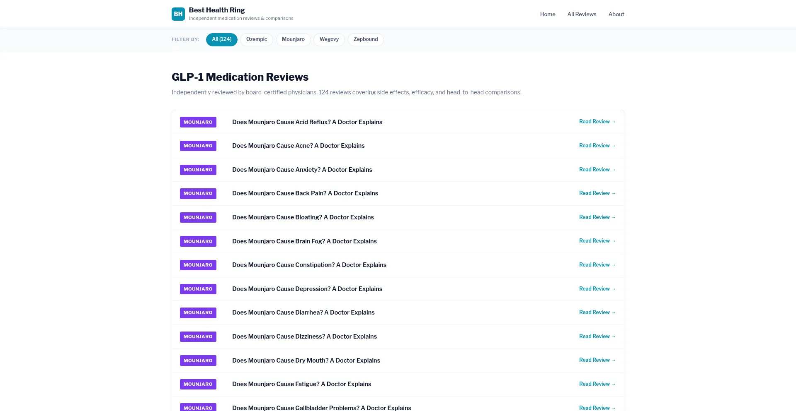Read Review for Mounjaro Acid Reflux

[x=597, y=122]
